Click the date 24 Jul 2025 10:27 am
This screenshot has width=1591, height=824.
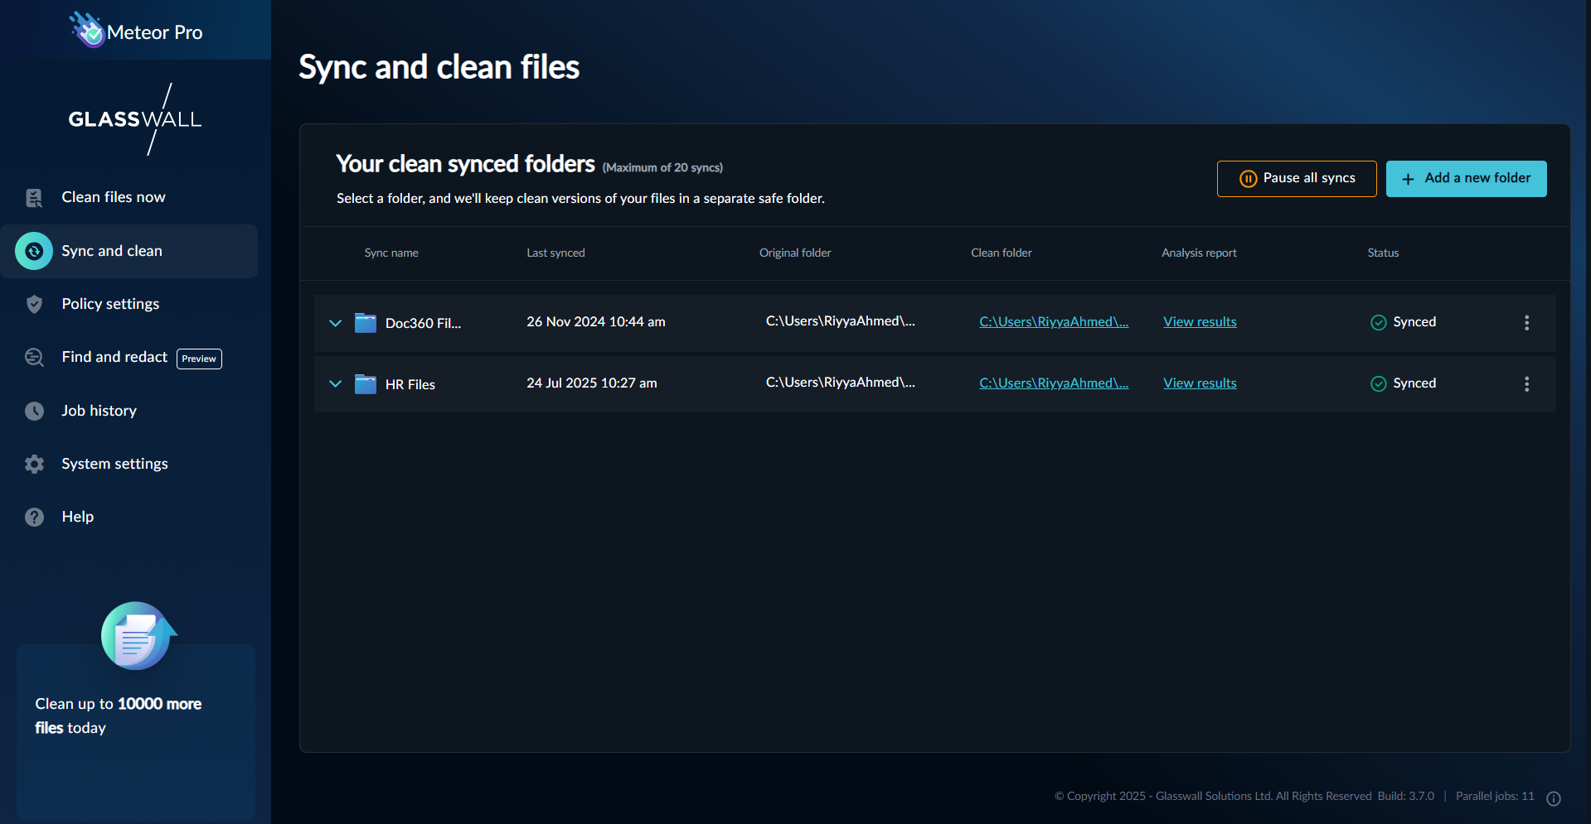coord(592,383)
